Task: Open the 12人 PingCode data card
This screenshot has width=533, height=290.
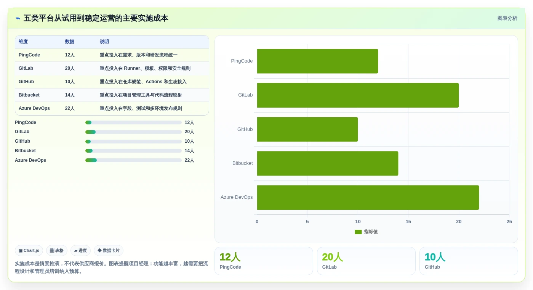Action: click(264, 261)
